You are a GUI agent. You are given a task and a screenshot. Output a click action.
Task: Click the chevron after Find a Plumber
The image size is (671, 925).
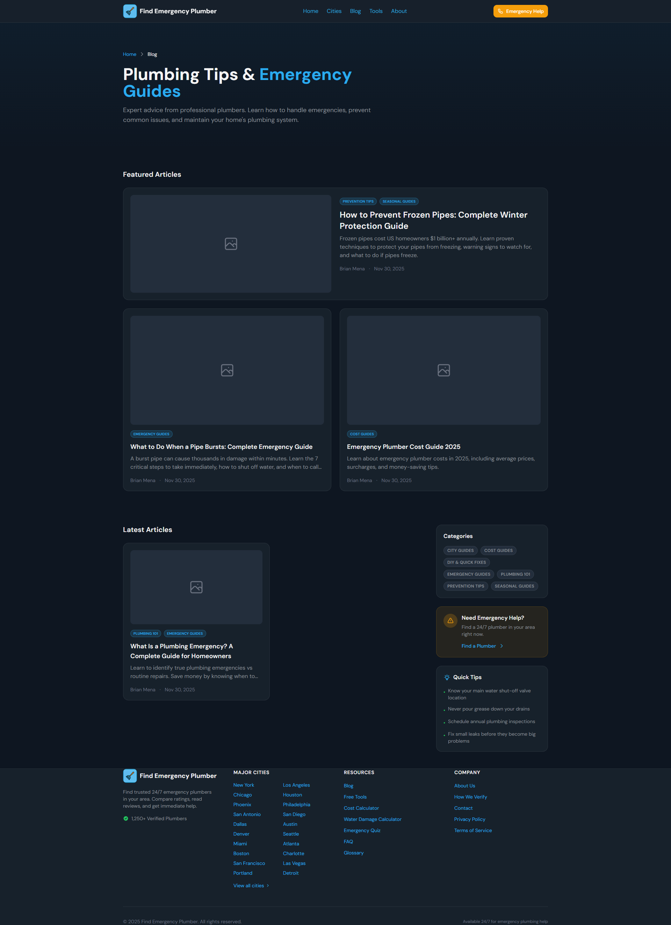point(502,646)
